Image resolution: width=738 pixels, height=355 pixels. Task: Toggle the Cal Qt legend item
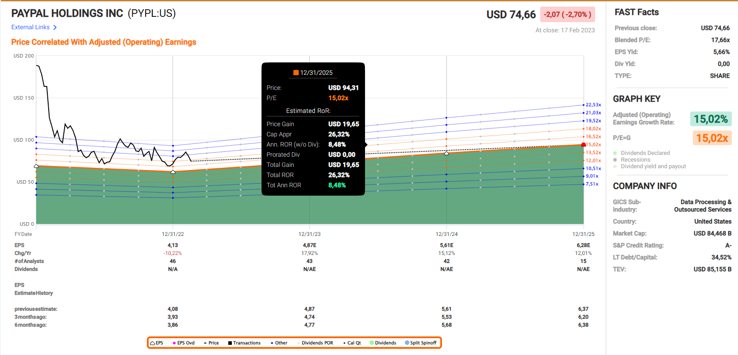pyautogui.click(x=352, y=343)
